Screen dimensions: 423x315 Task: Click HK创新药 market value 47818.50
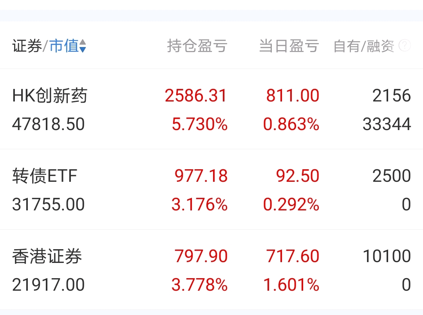(x=49, y=124)
